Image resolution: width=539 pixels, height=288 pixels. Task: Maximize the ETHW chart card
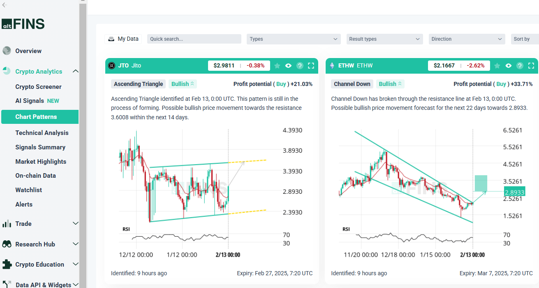[x=531, y=65]
